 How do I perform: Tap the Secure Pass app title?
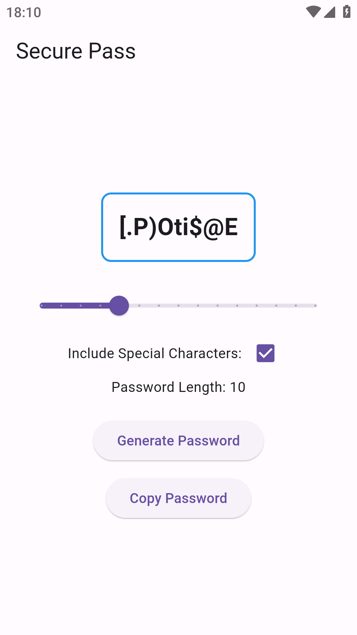pyautogui.click(x=76, y=51)
